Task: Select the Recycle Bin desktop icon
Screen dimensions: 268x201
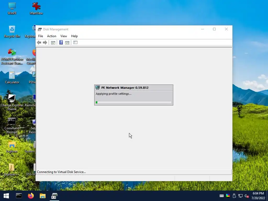Action: [x=12, y=32]
